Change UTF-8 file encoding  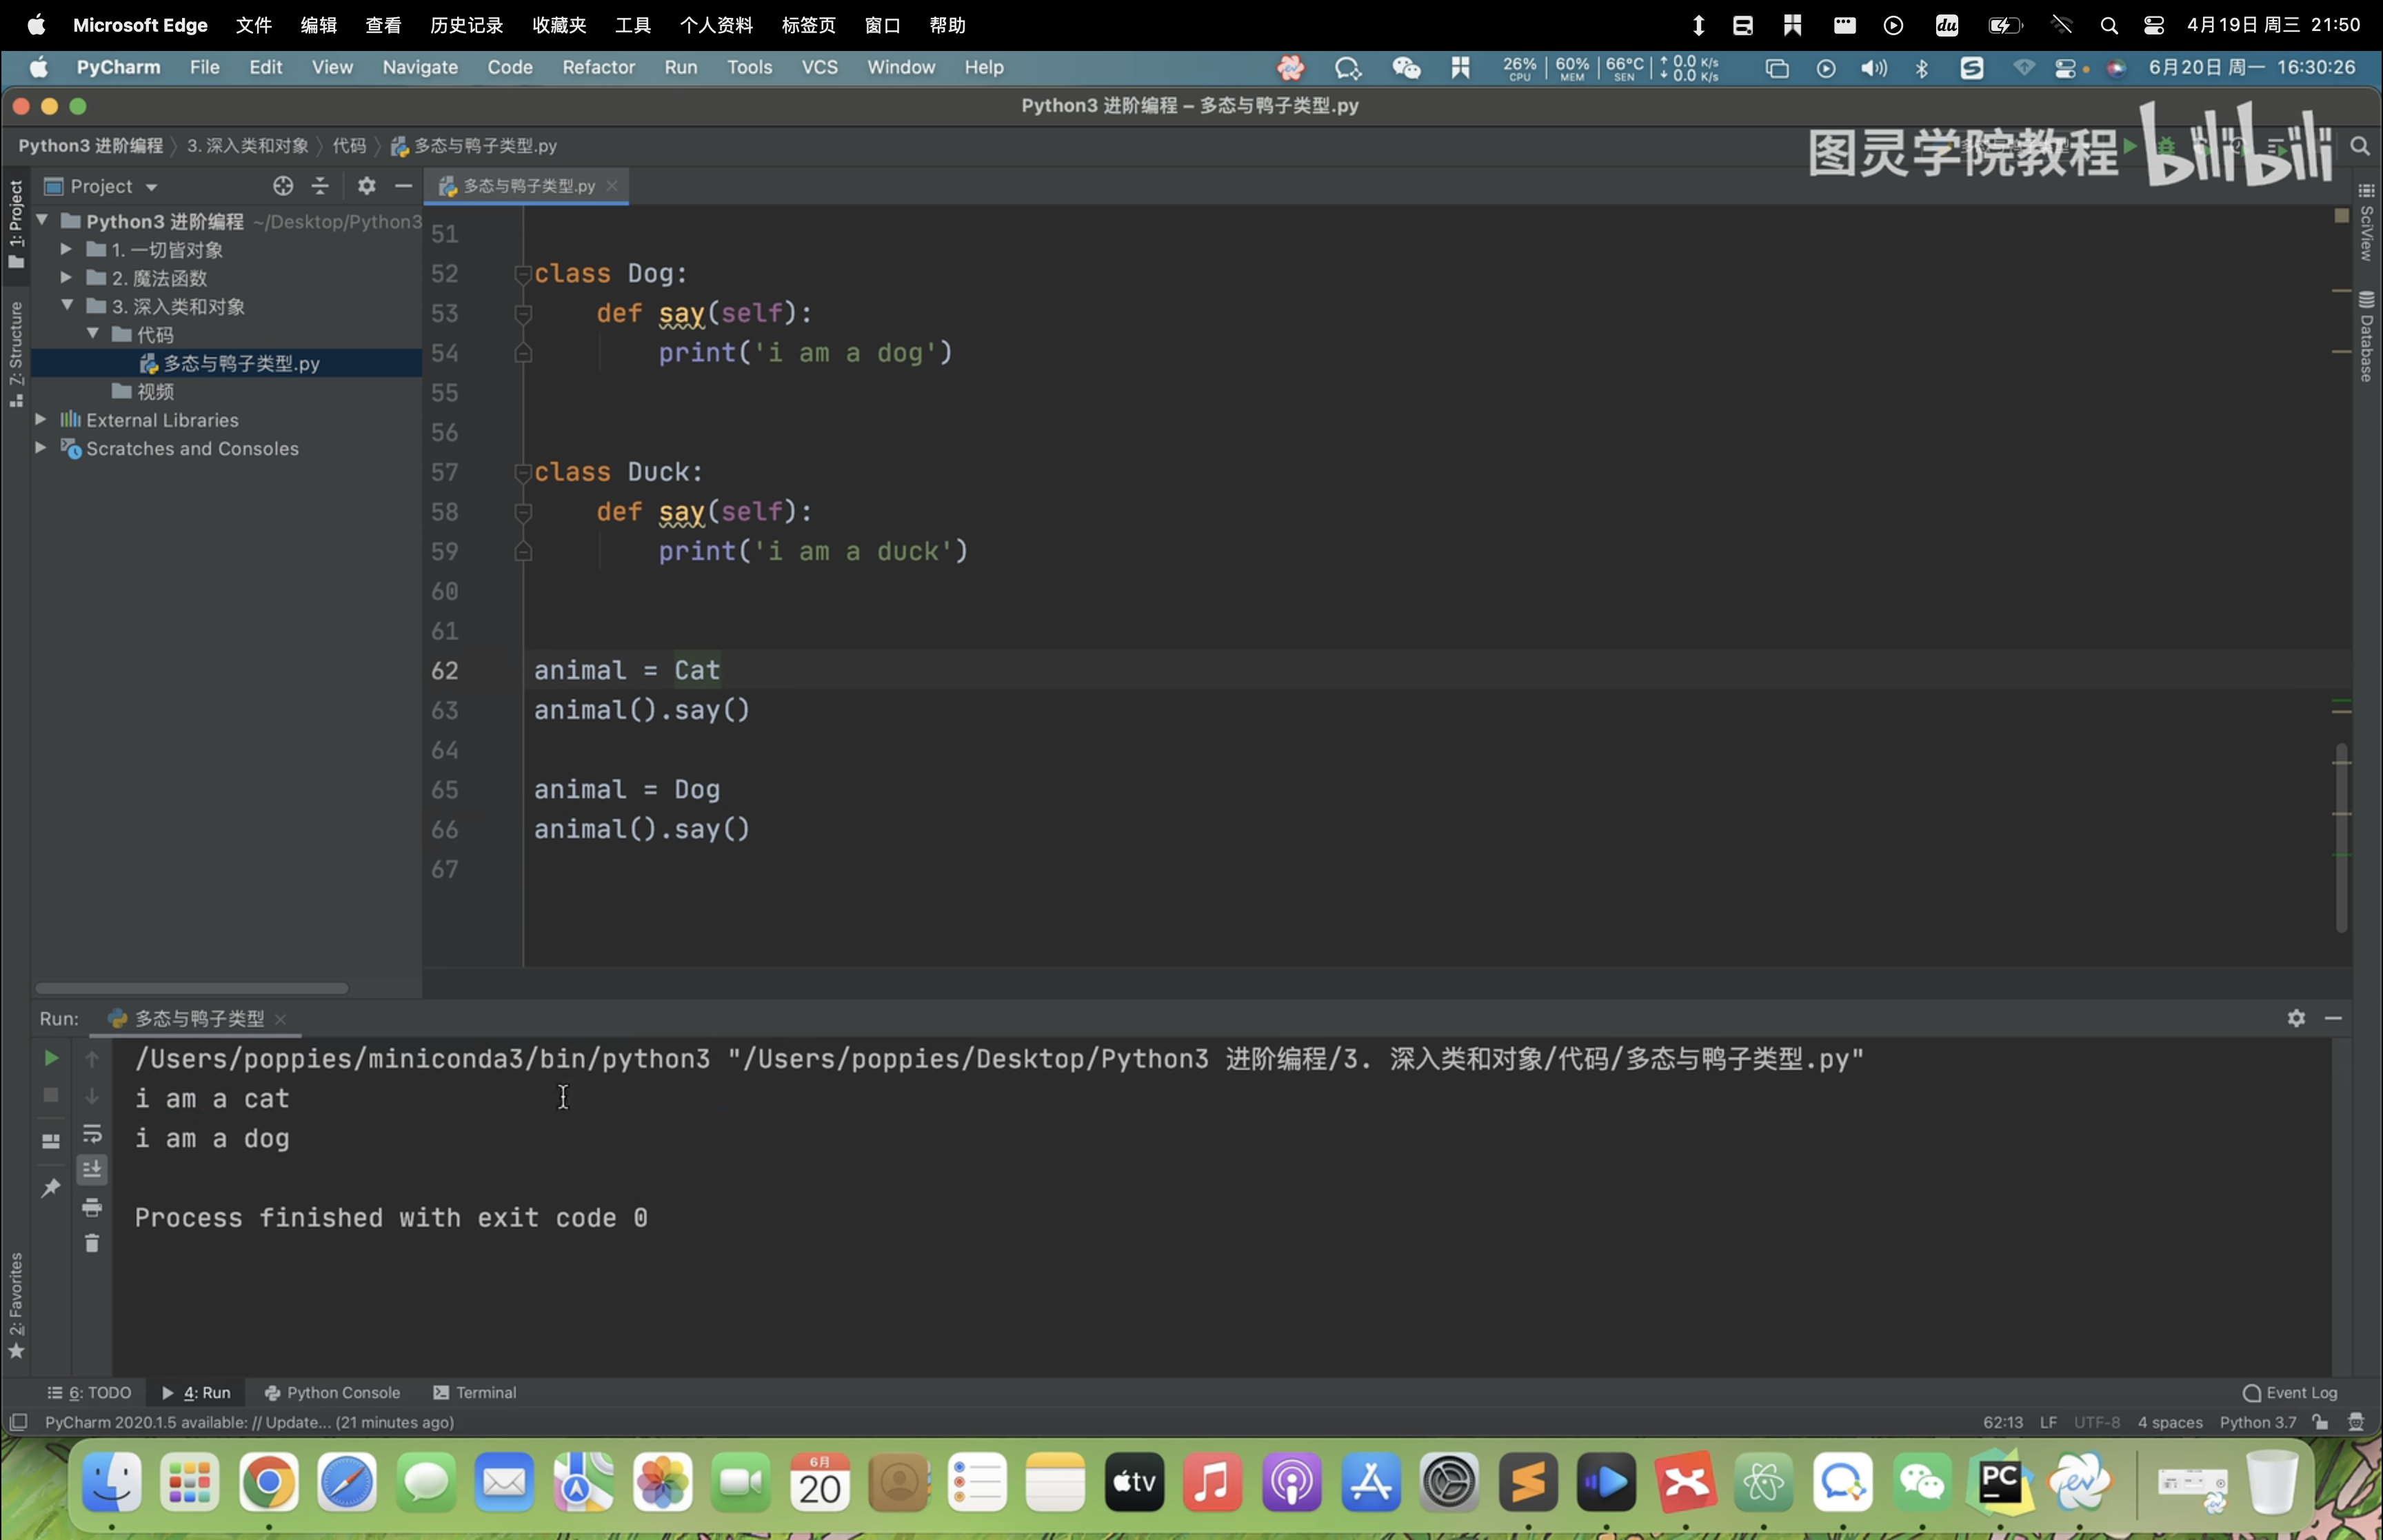pos(2096,1422)
